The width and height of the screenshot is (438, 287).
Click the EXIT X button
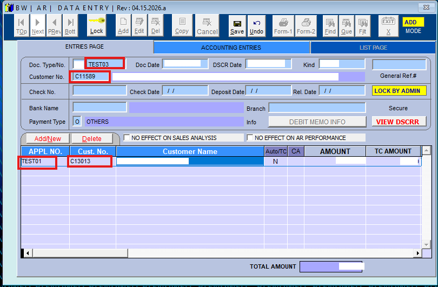point(388,26)
